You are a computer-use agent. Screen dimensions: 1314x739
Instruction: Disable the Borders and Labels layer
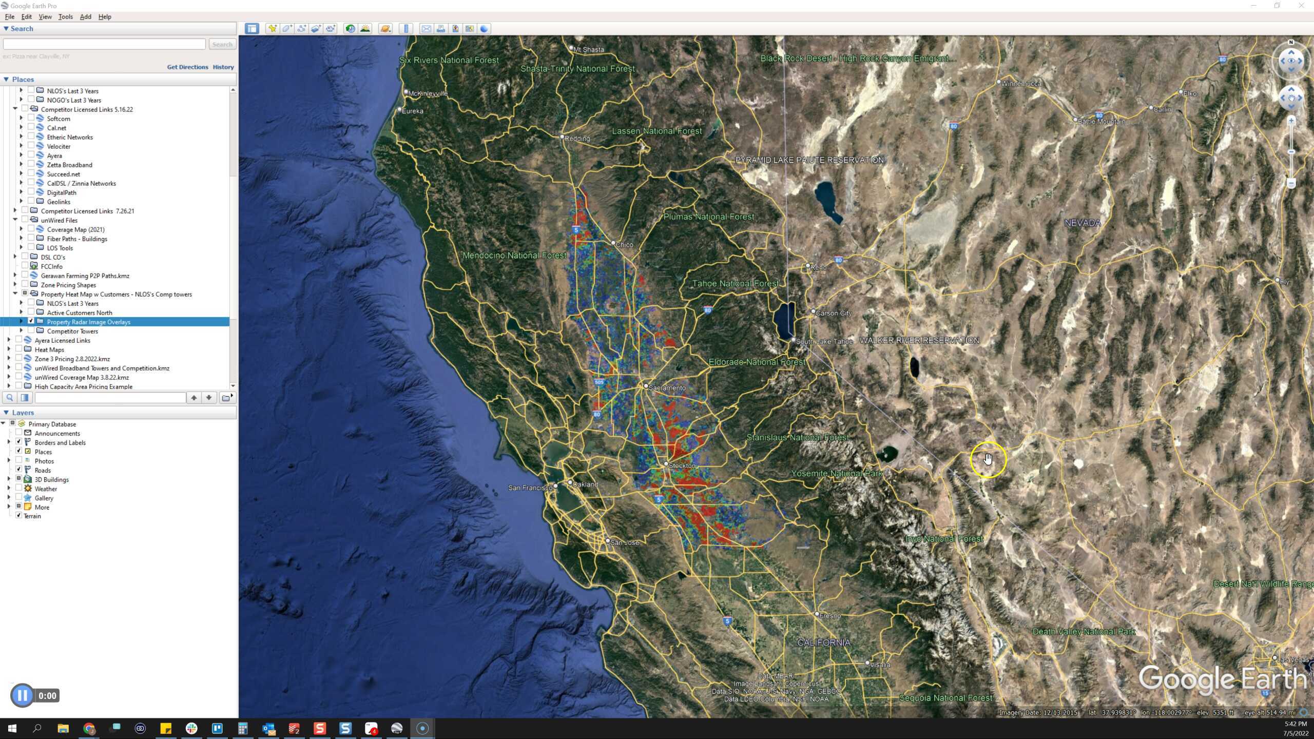20,442
